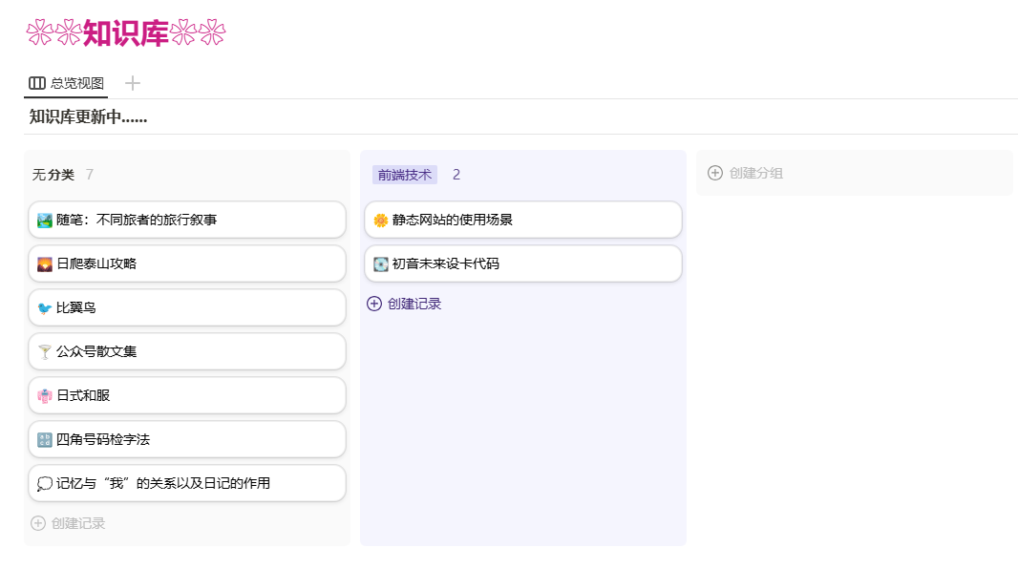Viewport: 1018px width, 569px height.
Task: Click the speech bubble icon on memory diary card
Action: tap(44, 484)
